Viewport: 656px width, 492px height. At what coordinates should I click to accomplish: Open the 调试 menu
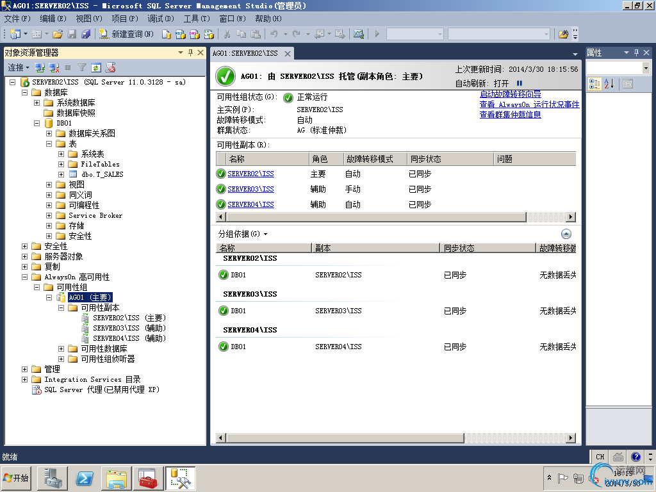click(x=161, y=19)
